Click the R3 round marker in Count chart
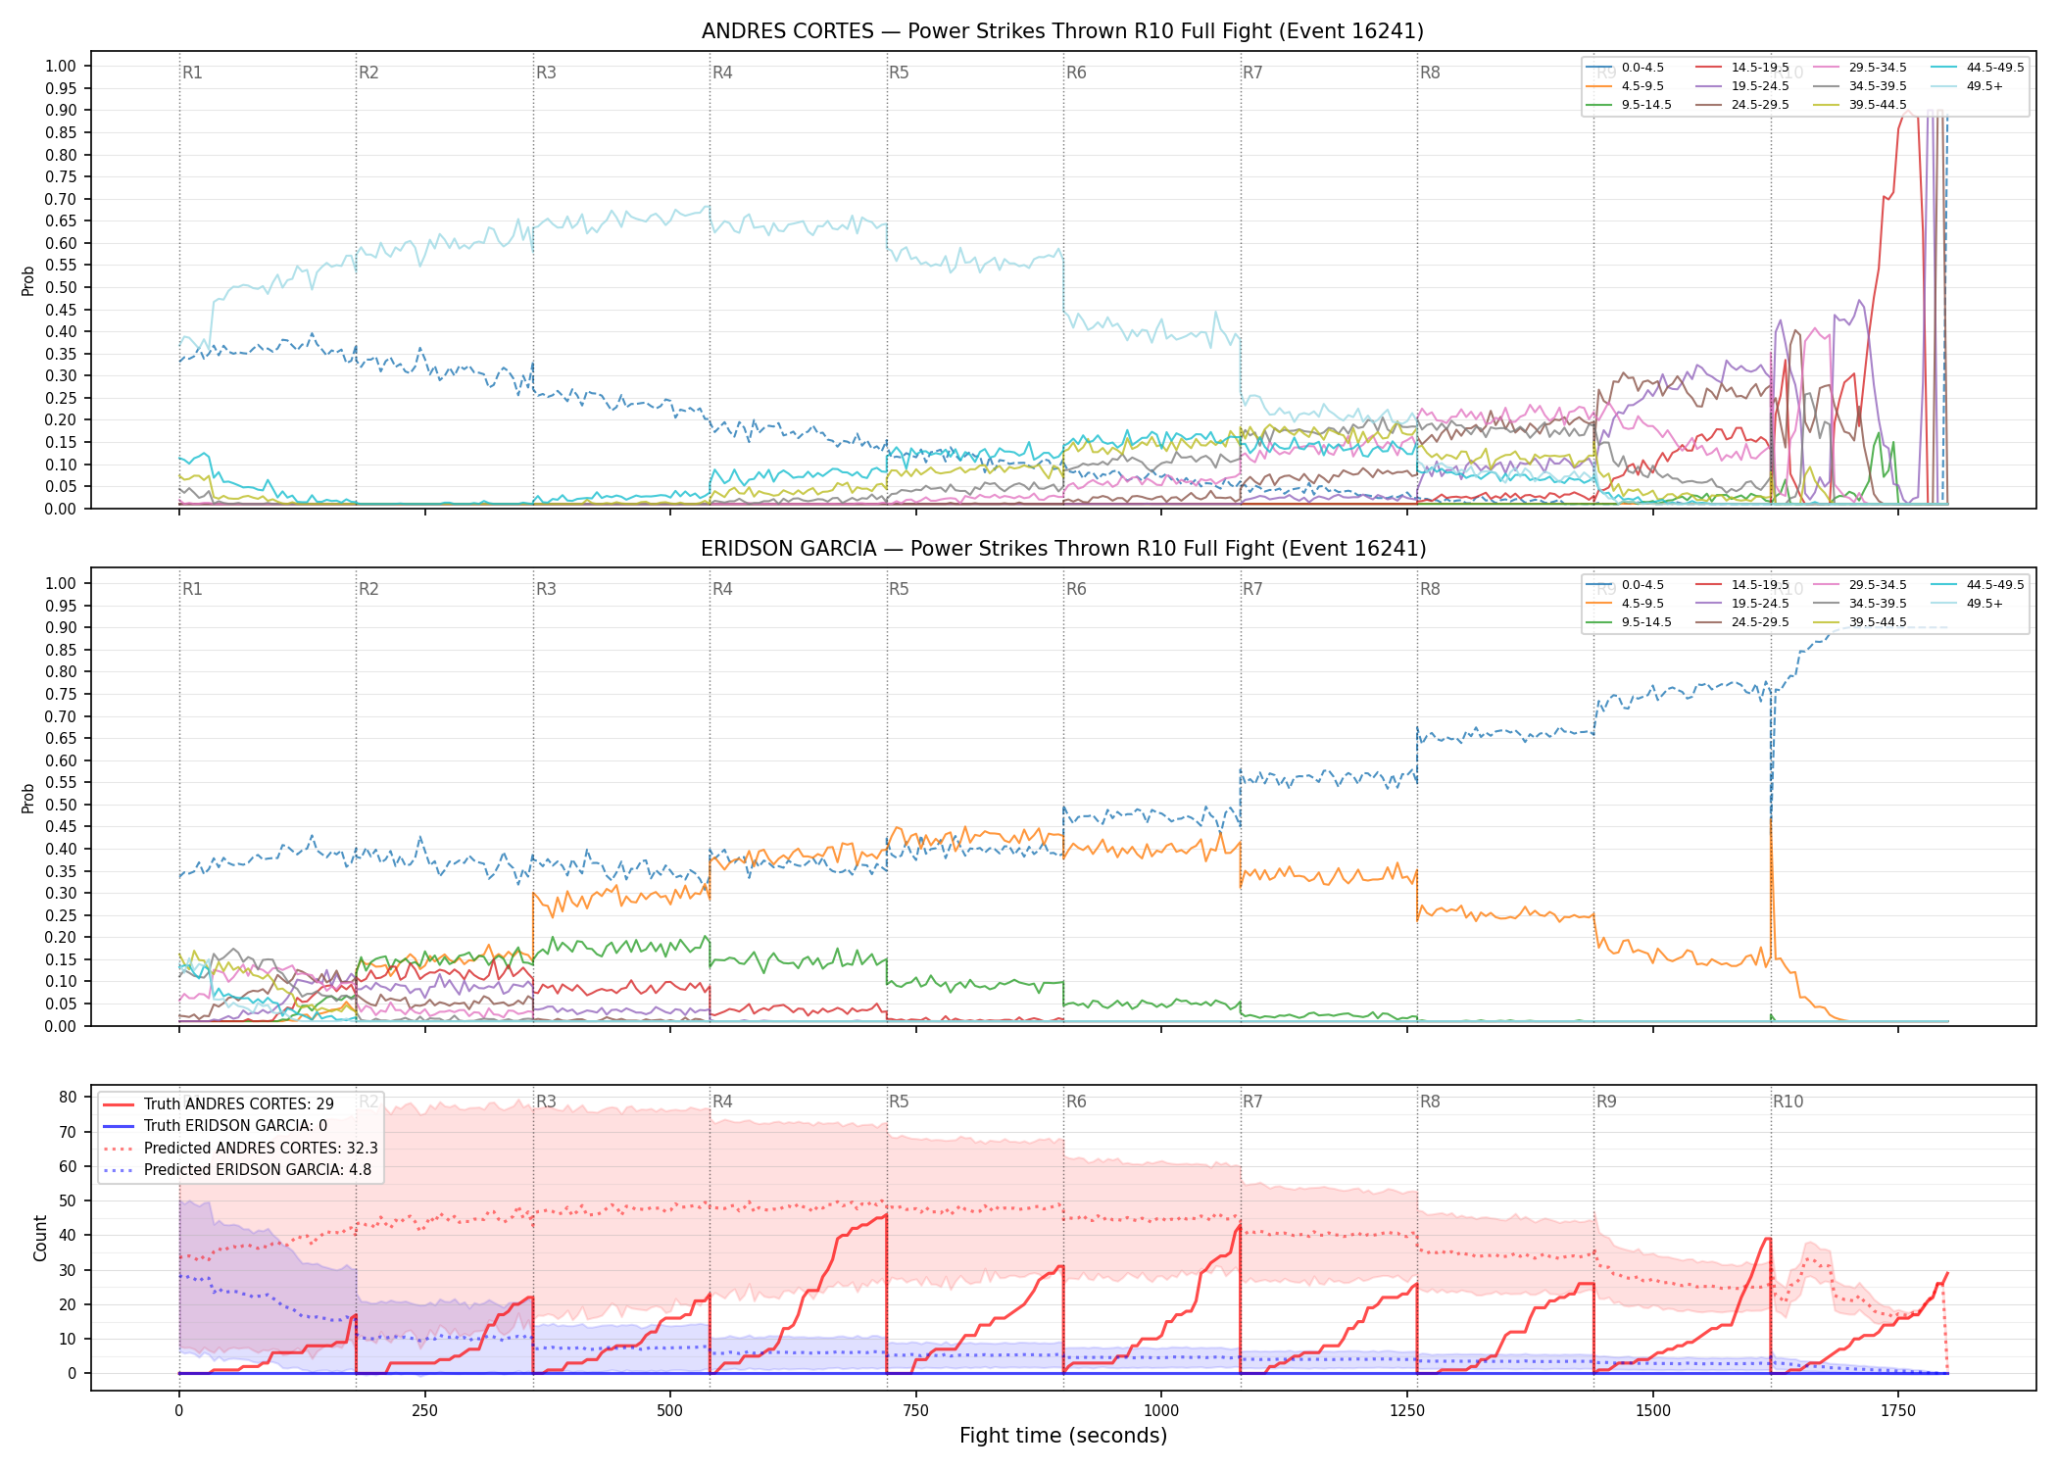Screen dimensions: 2058x1470 (x=546, y=1102)
